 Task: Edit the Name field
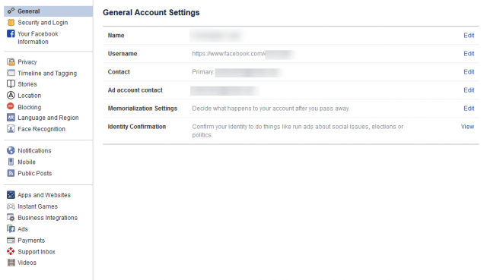[469, 36]
